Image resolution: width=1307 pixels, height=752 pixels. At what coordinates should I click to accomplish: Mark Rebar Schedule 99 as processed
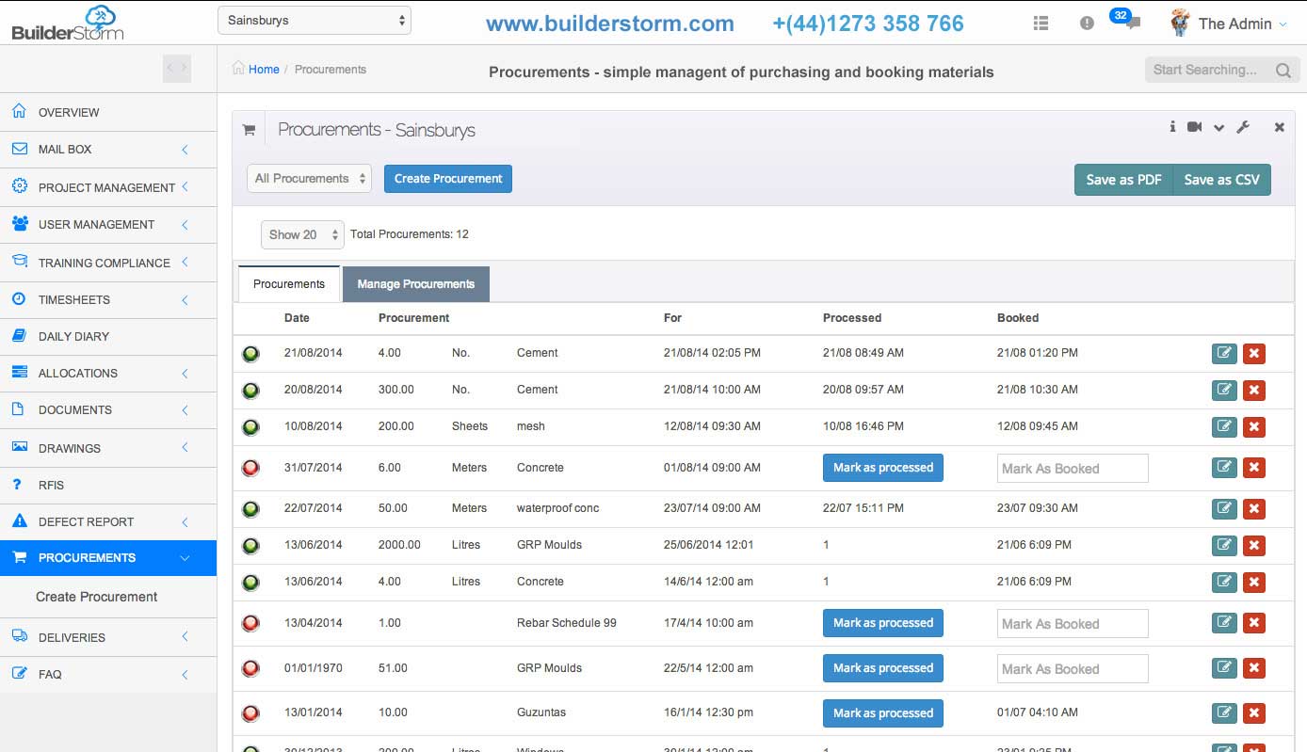[883, 623]
